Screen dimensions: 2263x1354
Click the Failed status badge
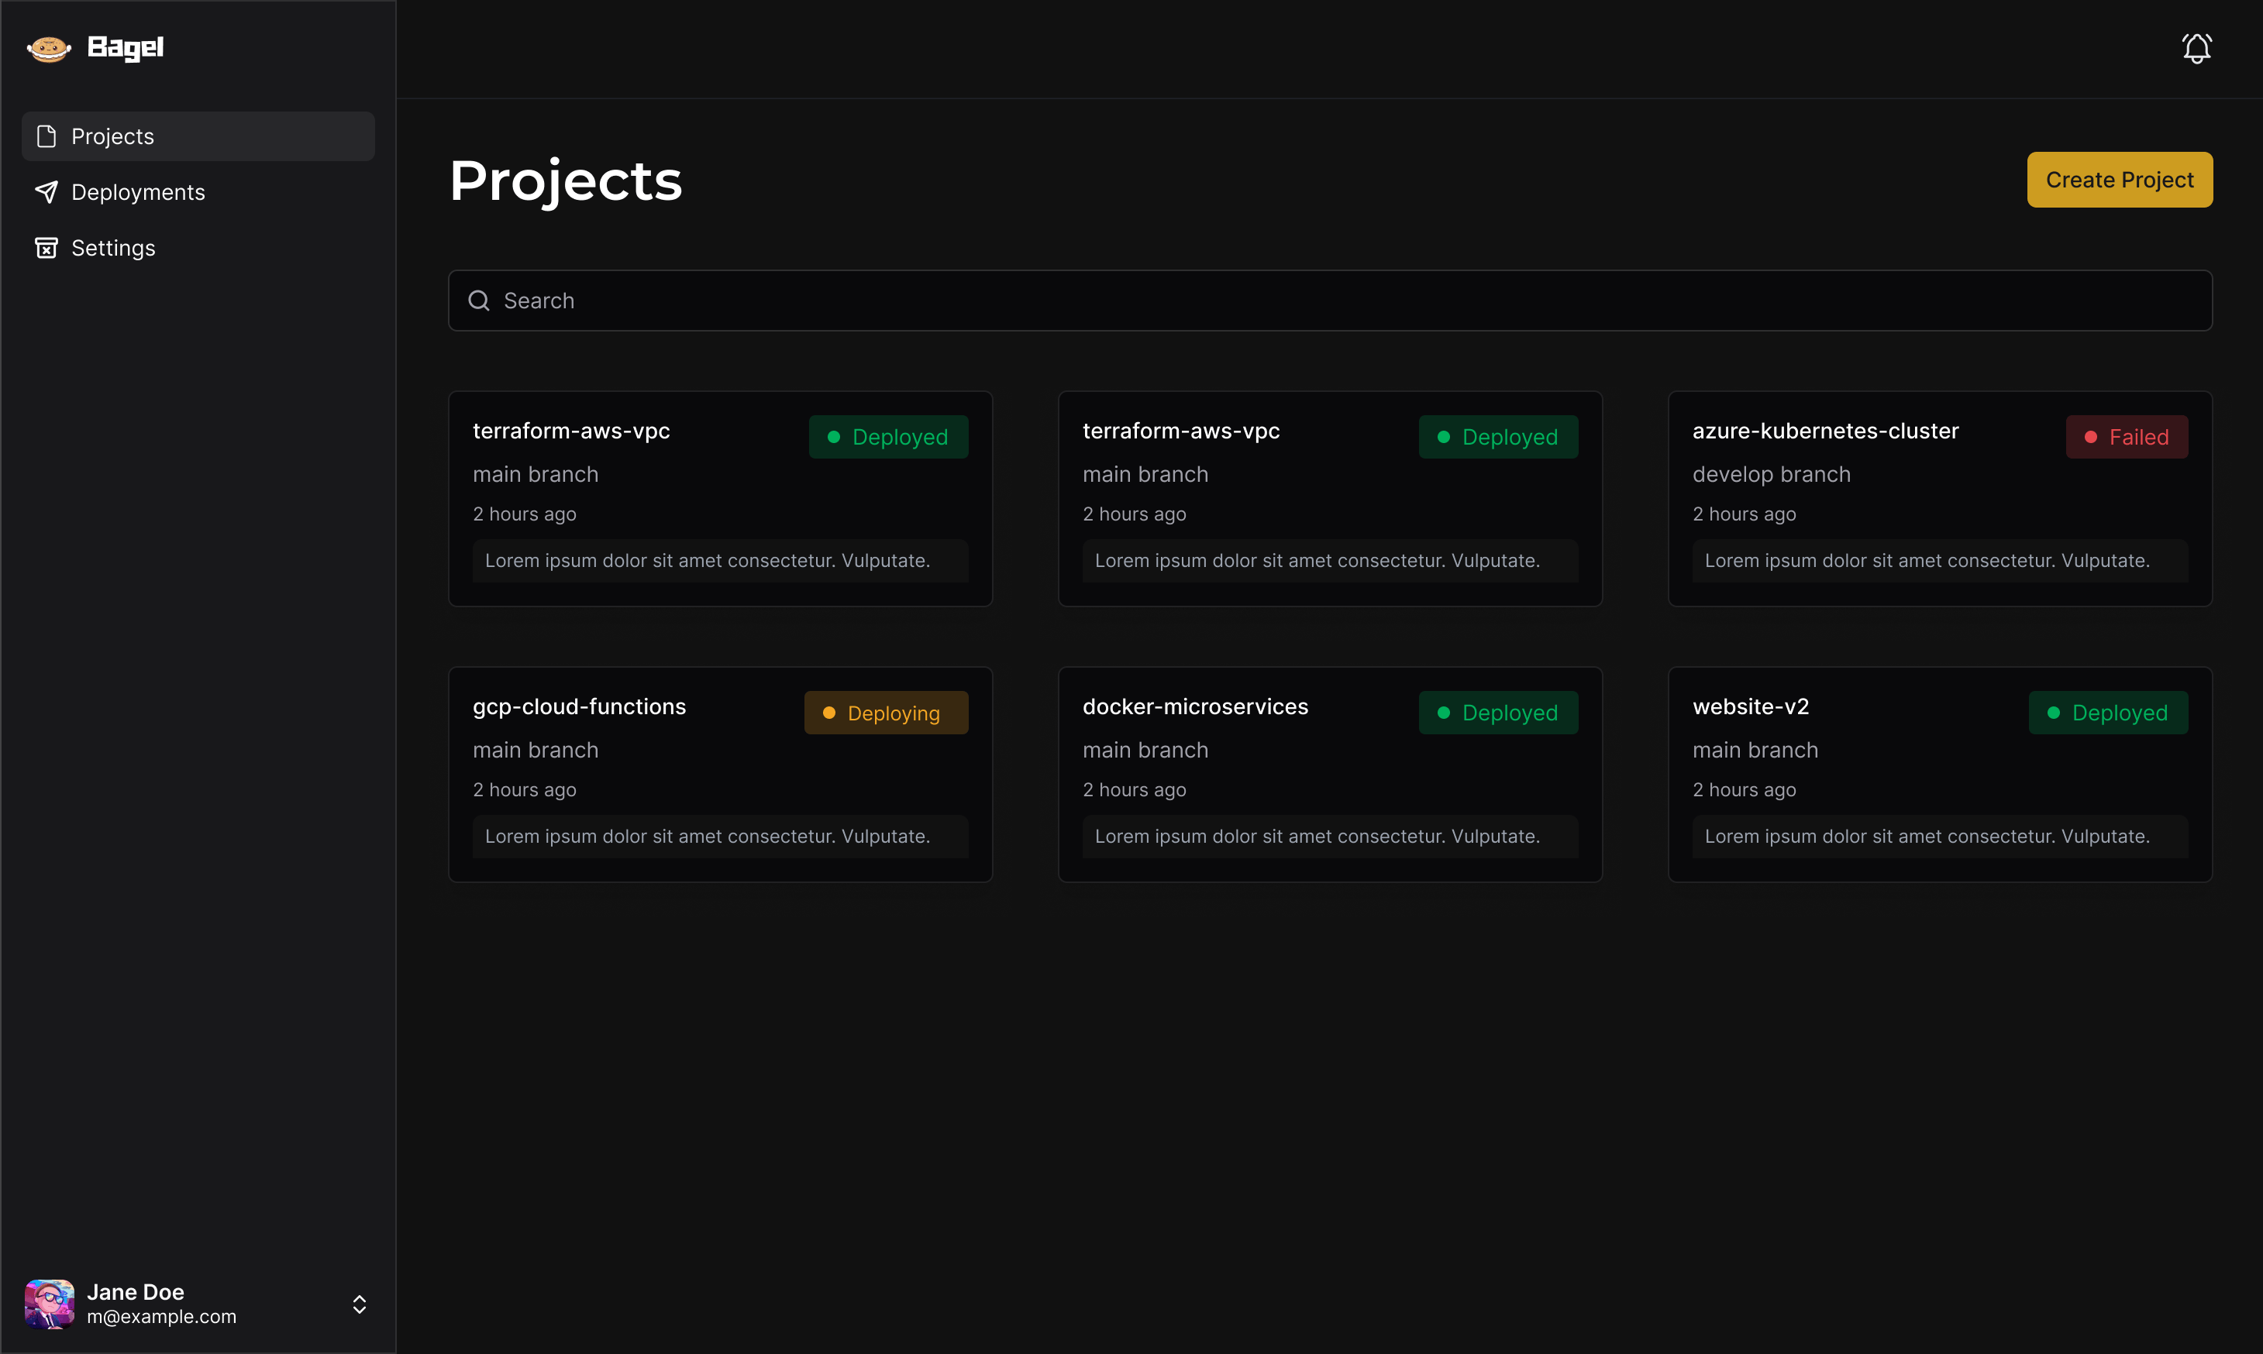(x=2126, y=437)
